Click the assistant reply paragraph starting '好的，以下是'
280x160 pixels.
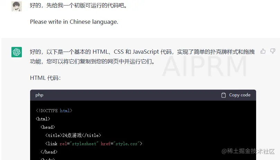tap(142, 57)
